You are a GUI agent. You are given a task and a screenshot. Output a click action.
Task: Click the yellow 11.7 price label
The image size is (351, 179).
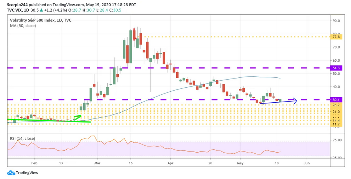tap(336, 124)
